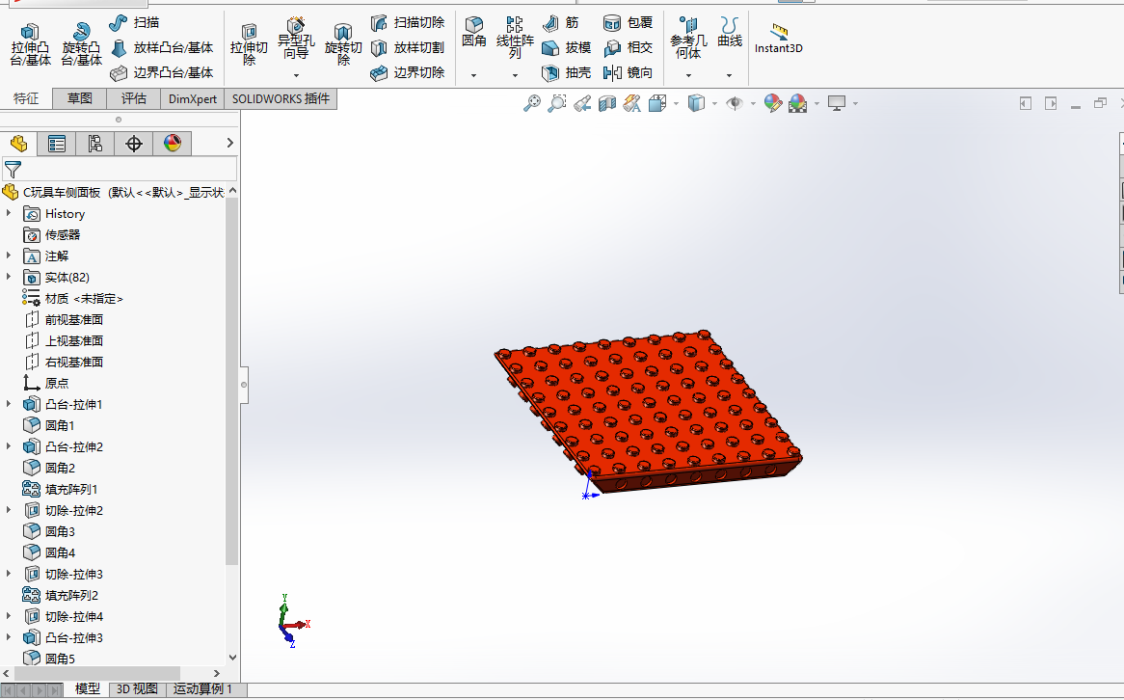The height and width of the screenshot is (700, 1124).
Task: Expand the 注解 annotations node
Action: (9, 256)
